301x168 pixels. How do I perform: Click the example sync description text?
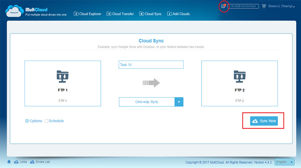point(151,47)
